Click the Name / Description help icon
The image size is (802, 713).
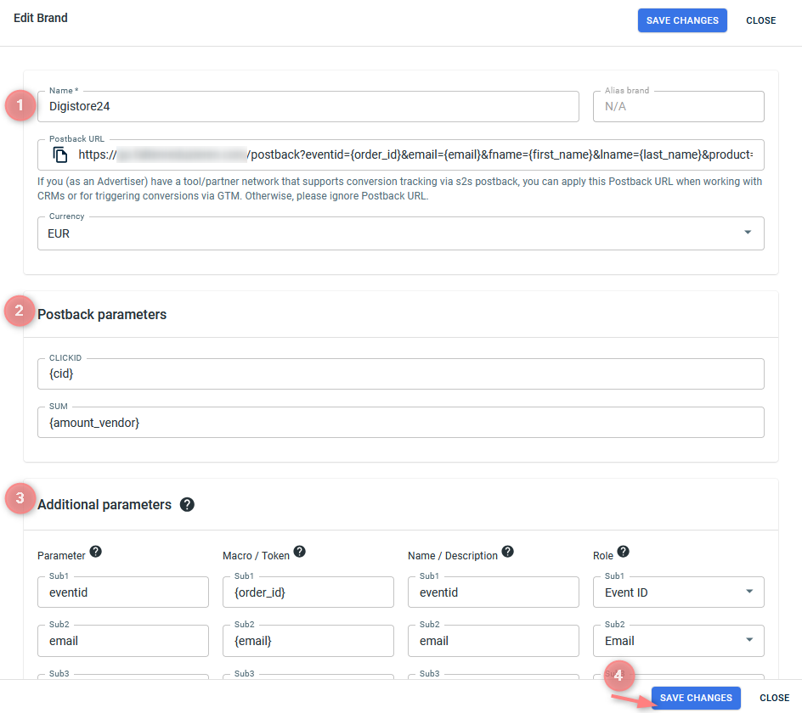tap(507, 552)
